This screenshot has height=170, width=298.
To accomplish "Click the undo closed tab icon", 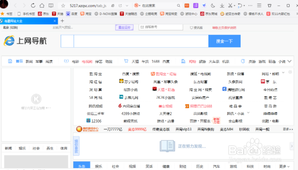I will 240,6.
